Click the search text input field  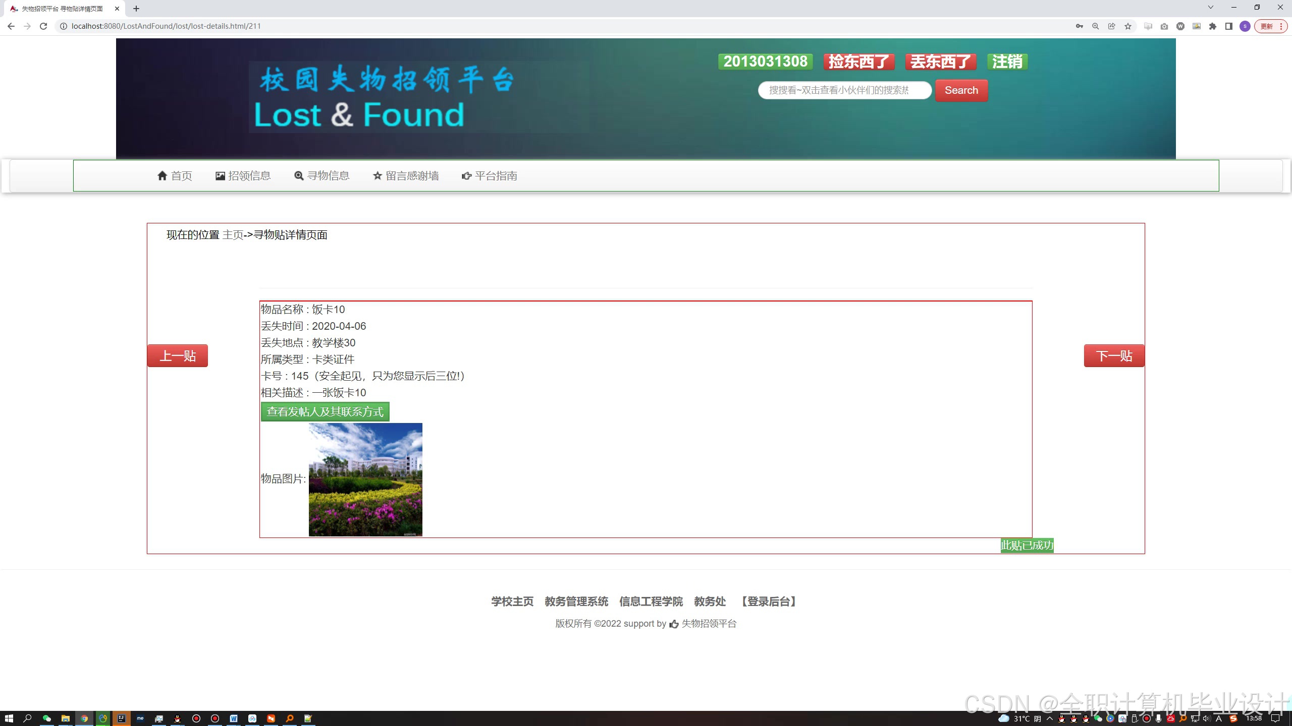[844, 90]
